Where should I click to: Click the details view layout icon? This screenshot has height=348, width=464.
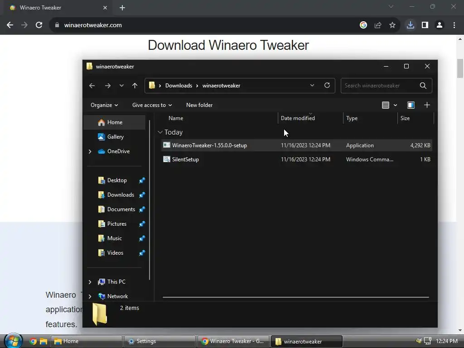point(385,105)
